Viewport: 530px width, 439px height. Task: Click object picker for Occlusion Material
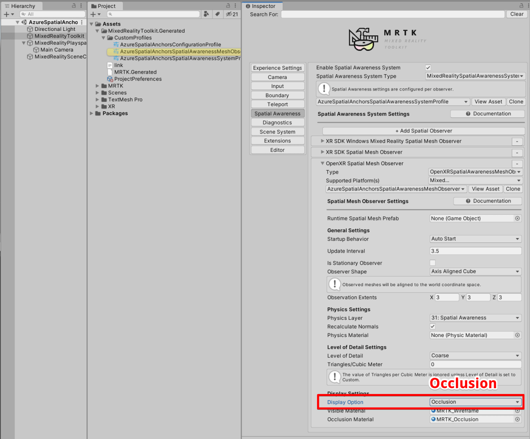[518, 419]
